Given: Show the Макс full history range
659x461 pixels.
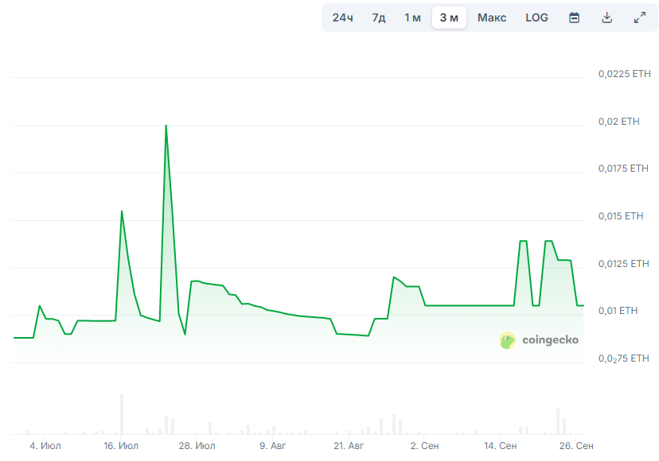Looking at the screenshot, I should (492, 17).
